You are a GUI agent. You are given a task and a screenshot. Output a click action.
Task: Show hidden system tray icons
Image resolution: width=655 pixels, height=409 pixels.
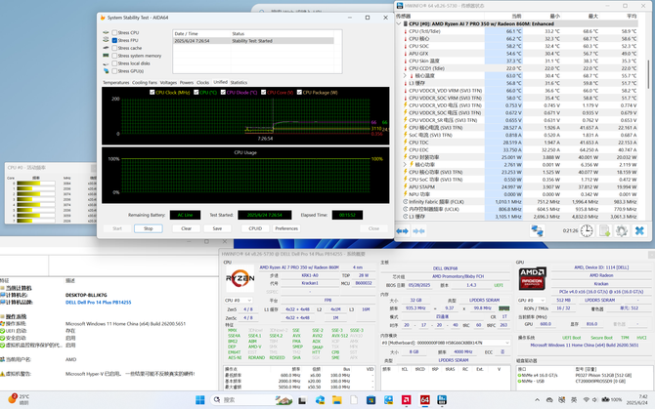537,400
